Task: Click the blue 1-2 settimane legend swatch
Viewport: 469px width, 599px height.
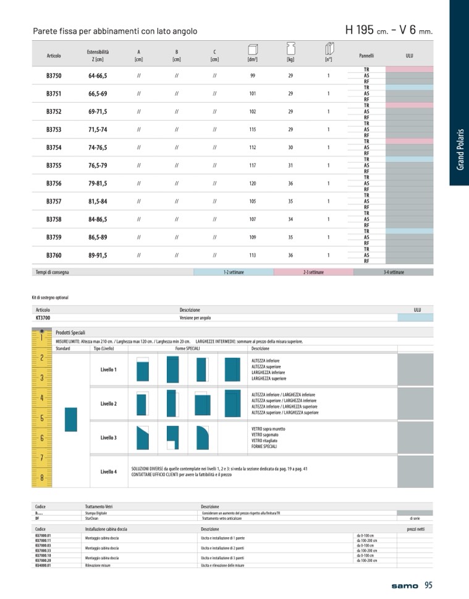Action: 233,272
